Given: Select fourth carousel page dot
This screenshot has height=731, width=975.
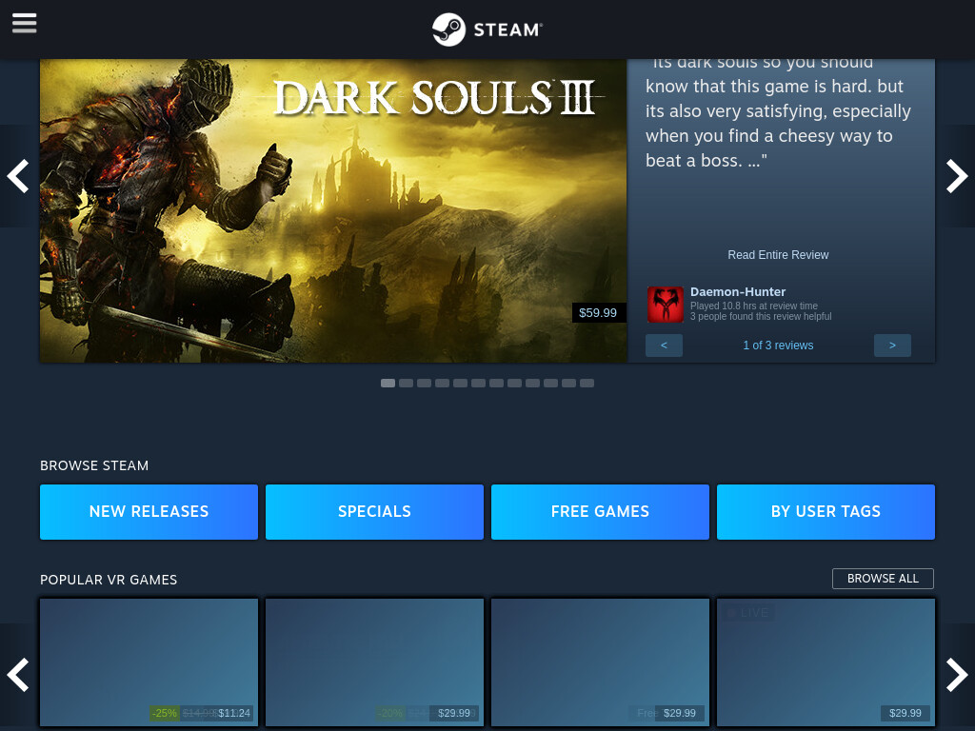Looking at the screenshot, I should [442, 383].
